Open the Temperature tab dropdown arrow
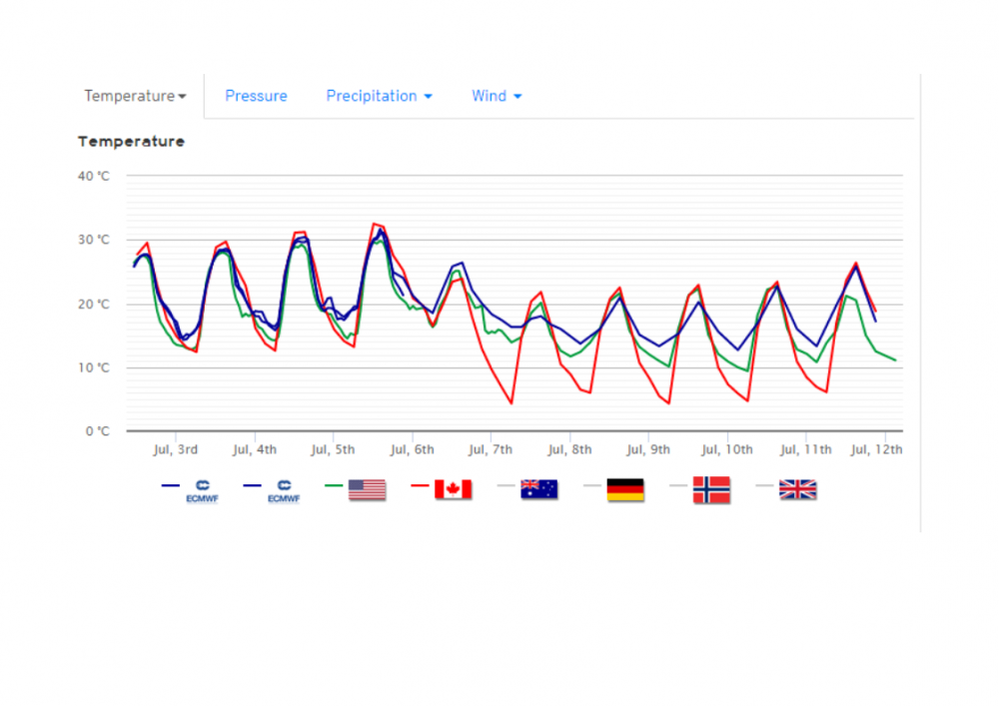The image size is (999, 706). (182, 97)
